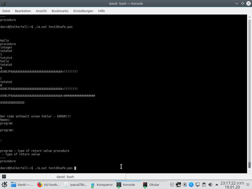Viewport: 252px width, 189px height.
Task: Click the digital clock showing 23:17:22
Action: [x=232, y=185]
